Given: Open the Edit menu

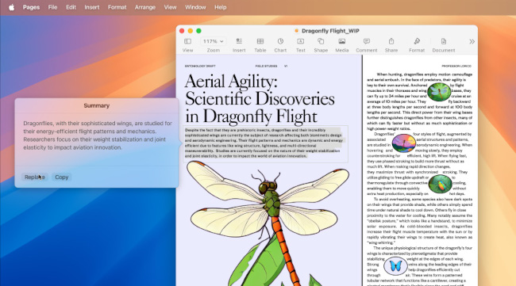Looking at the screenshot, I should [x=71, y=7].
